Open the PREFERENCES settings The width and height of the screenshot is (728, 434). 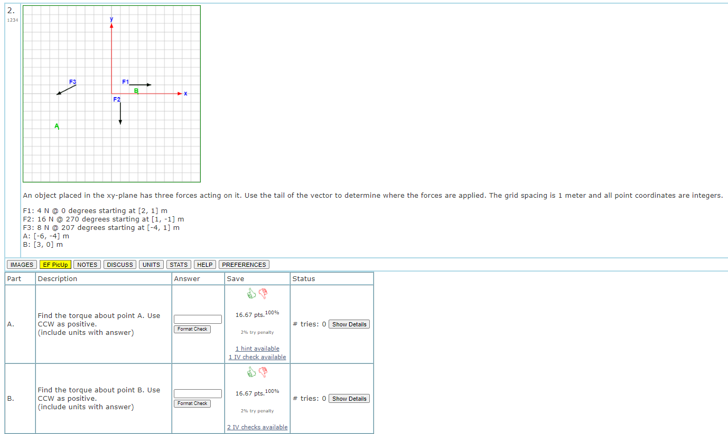pos(244,264)
